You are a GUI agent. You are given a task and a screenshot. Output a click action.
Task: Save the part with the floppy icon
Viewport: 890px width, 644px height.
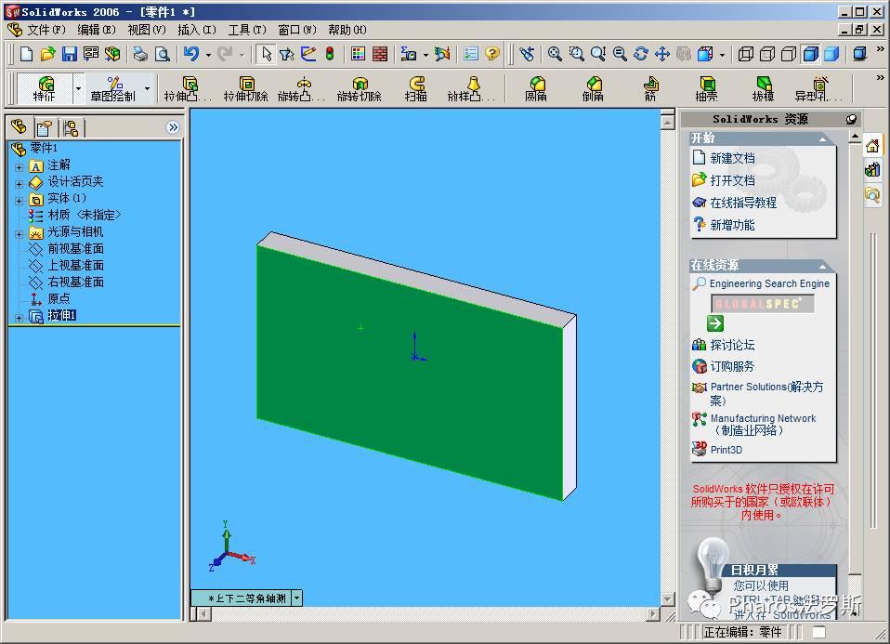70,54
